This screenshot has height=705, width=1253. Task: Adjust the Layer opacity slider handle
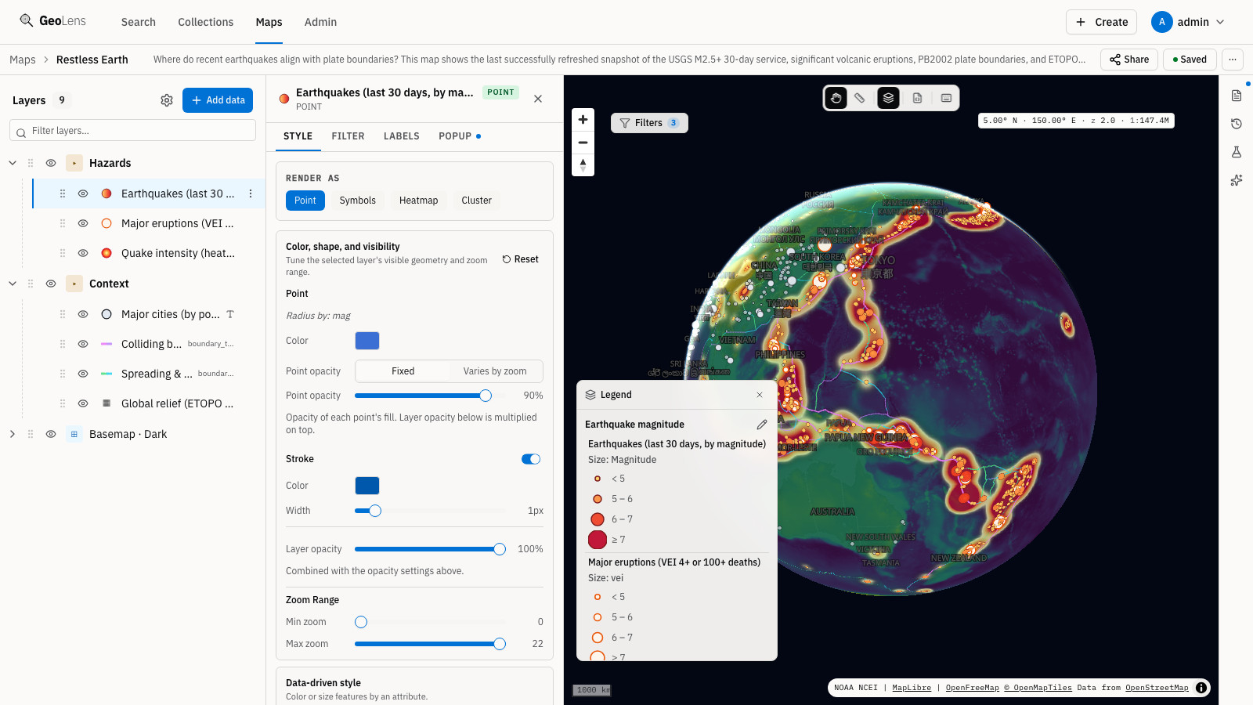(500, 549)
